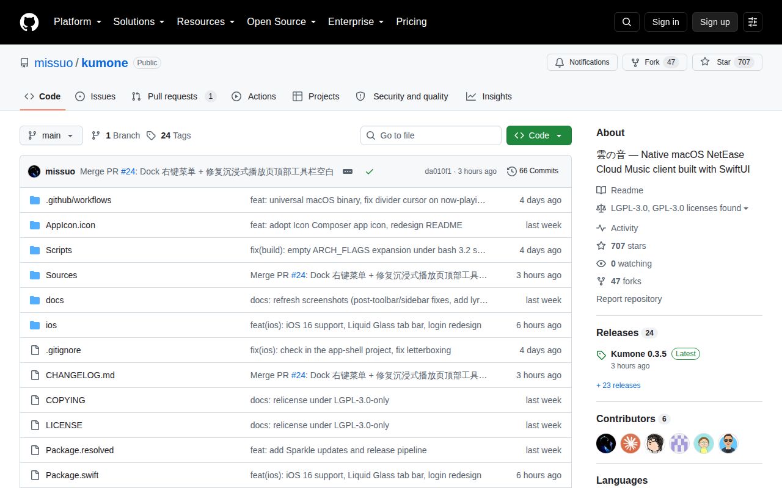The width and height of the screenshot is (782, 488).
Task: Open the missuo owner link
Action: [54, 63]
